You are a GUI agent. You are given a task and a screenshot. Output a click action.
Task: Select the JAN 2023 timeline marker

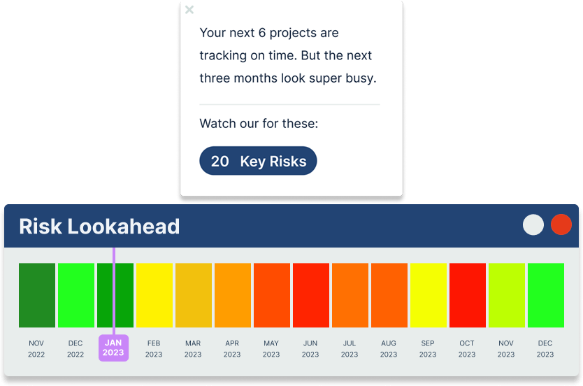click(x=113, y=348)
